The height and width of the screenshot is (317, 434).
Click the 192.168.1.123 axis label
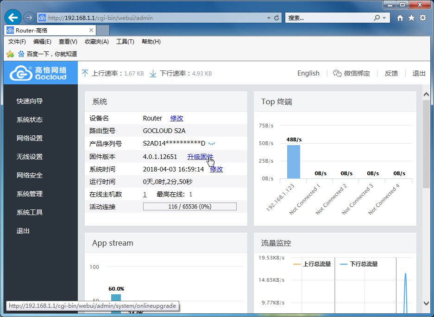[281, 198]
